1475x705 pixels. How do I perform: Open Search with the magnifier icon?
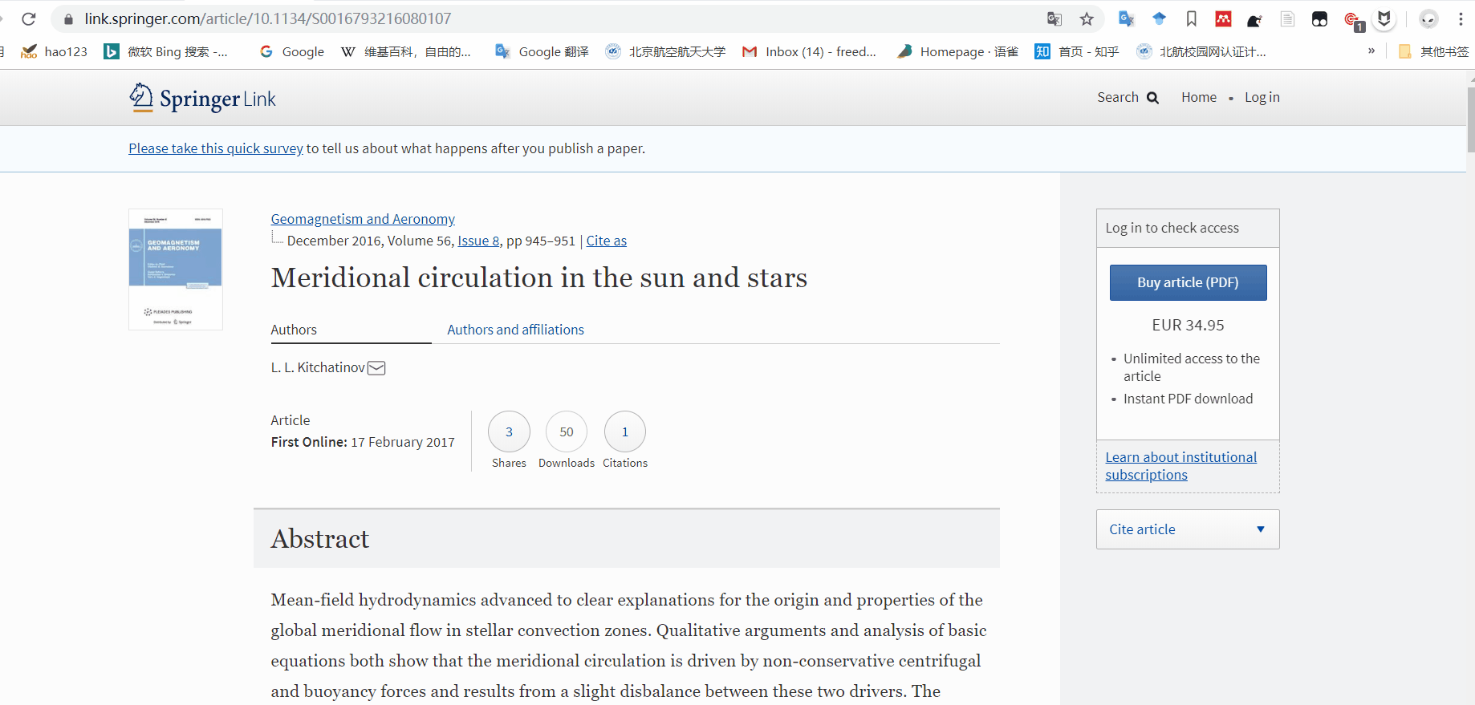point(1128,97)
